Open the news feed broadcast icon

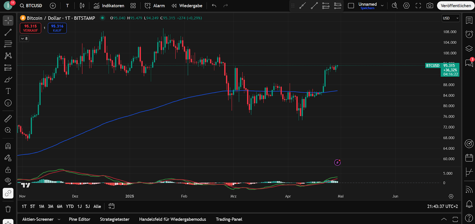(x=469, y=190)
